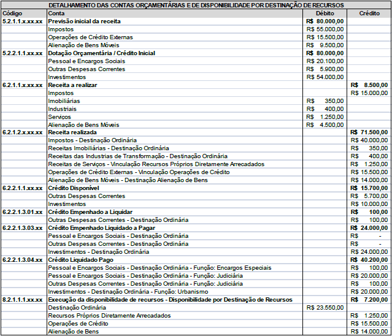Viewport: 392px width, 336px height.
Task: Select the Previsão inicial da receita row label
Action: coord(80,21)
